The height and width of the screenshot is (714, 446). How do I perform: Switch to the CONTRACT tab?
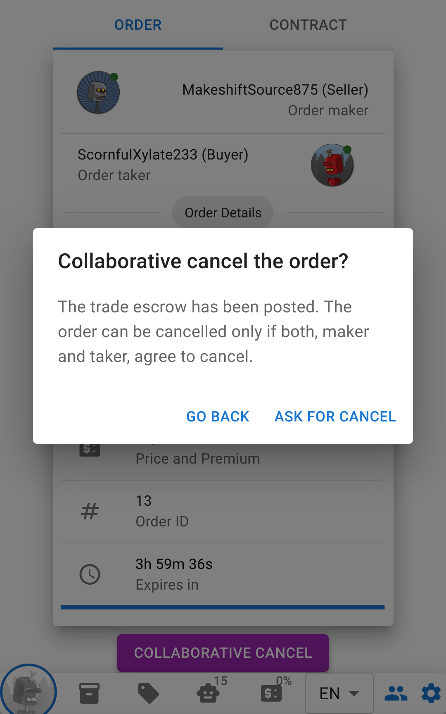(x=308, y=25)
